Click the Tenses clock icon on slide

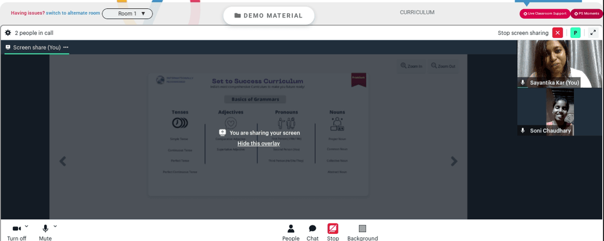pos(180,123)
